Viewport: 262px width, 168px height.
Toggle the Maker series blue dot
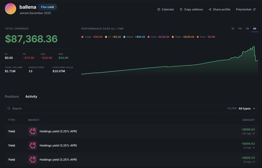(x=124, y=37)
